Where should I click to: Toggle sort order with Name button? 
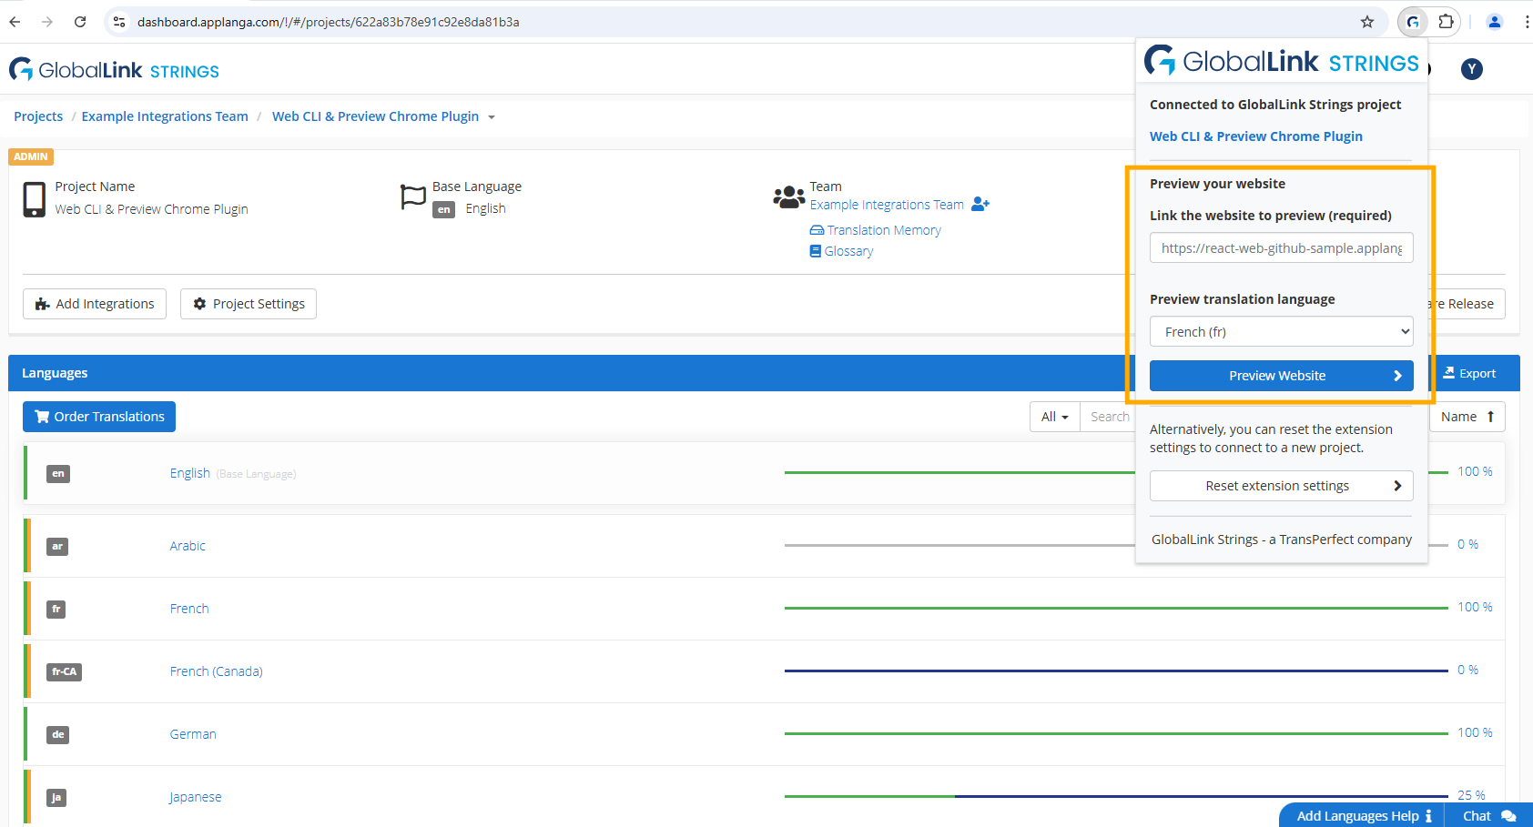tap(1467, 417)
